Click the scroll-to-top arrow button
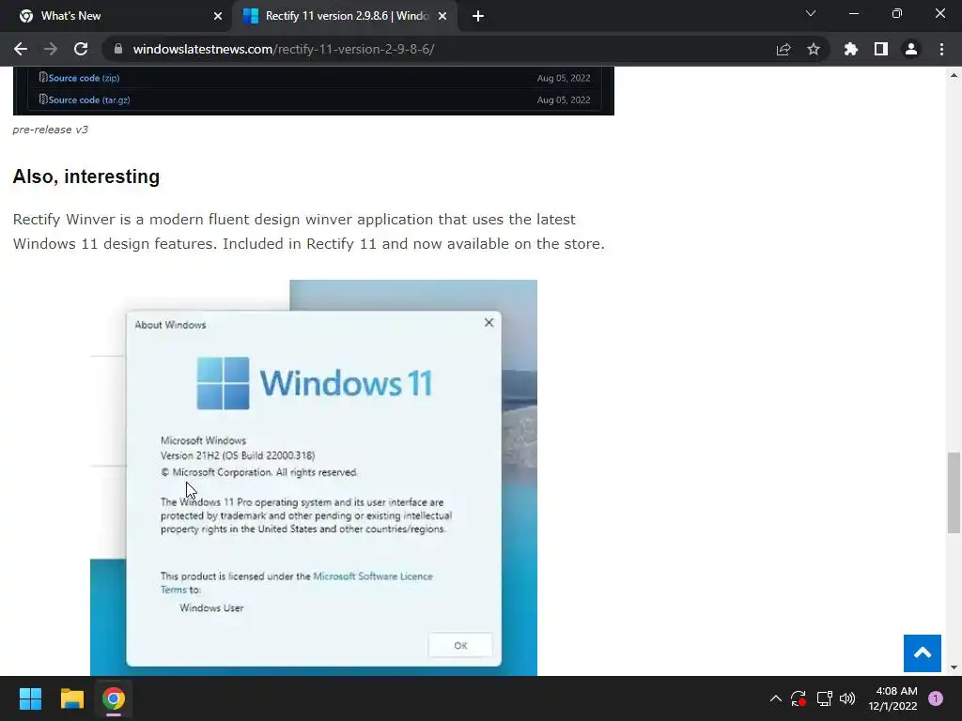962x721 pixels. tap(923, 653)
